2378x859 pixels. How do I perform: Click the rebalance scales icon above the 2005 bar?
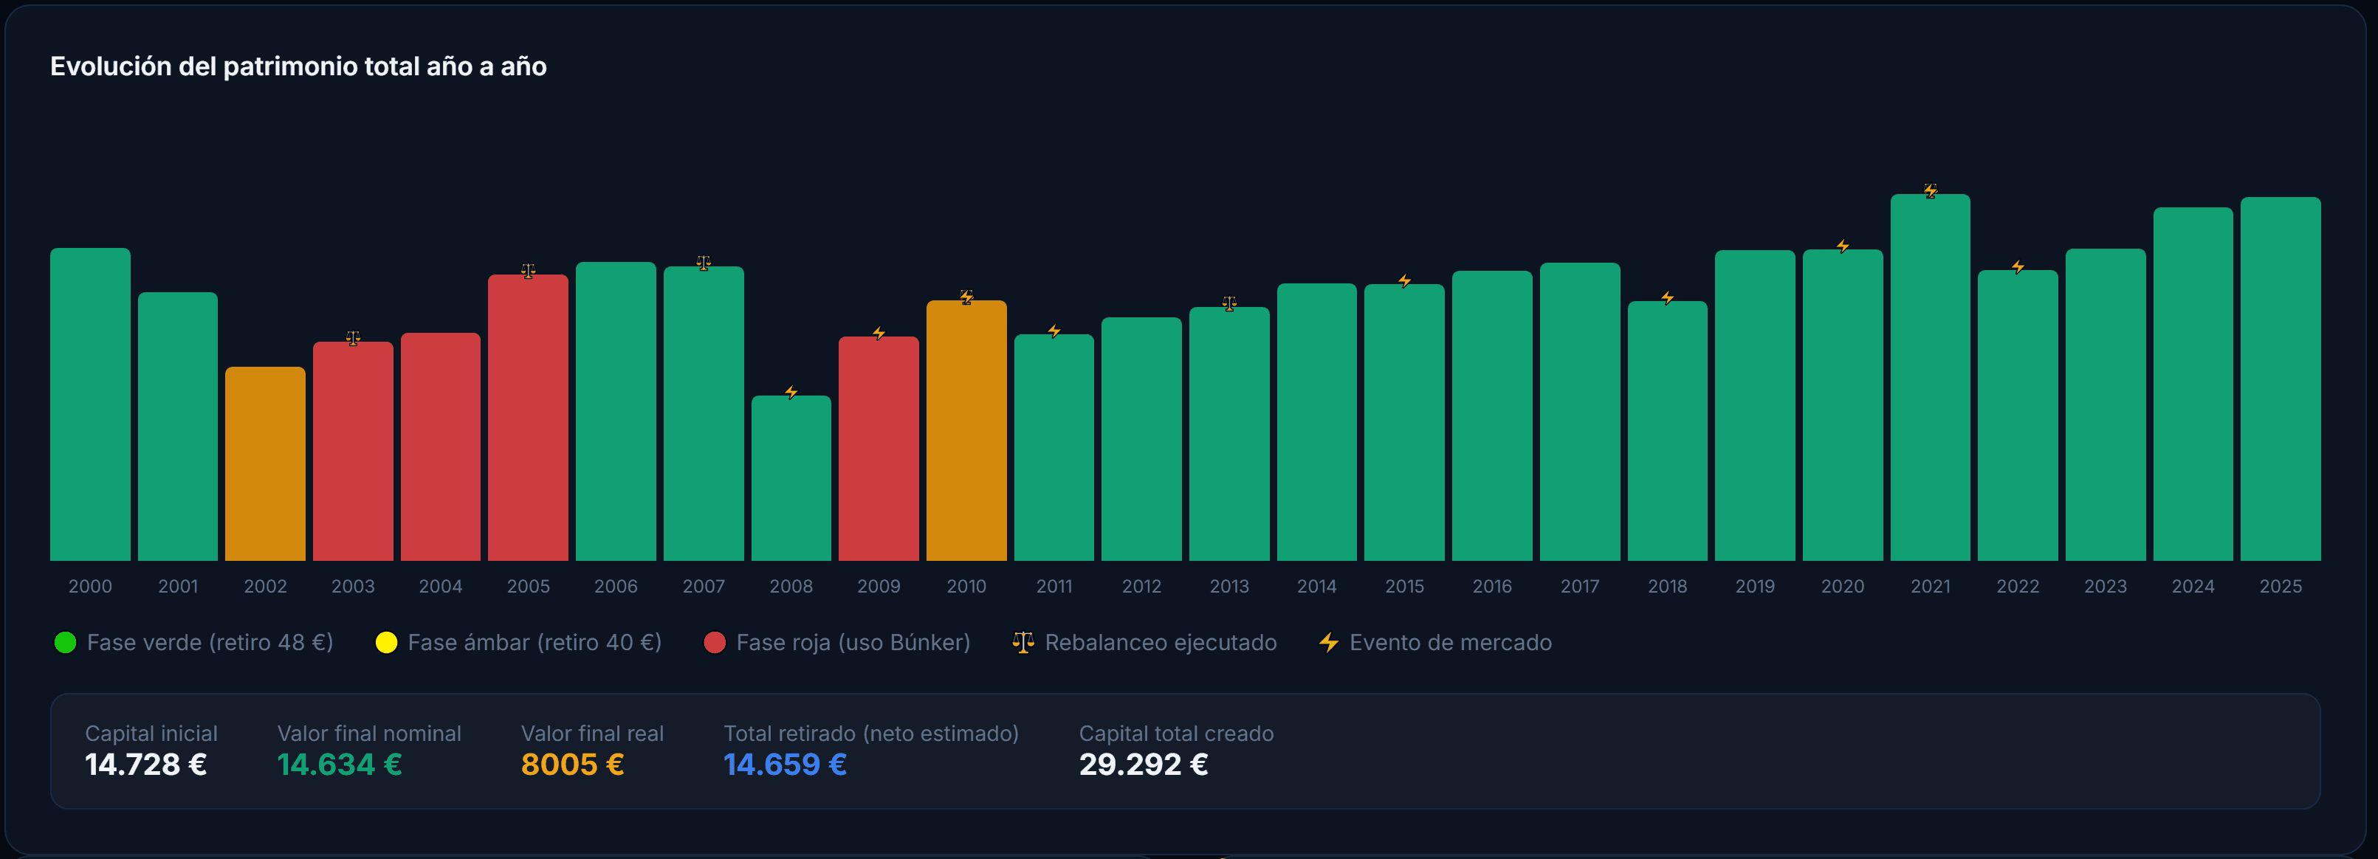click(x=528, y=270)
